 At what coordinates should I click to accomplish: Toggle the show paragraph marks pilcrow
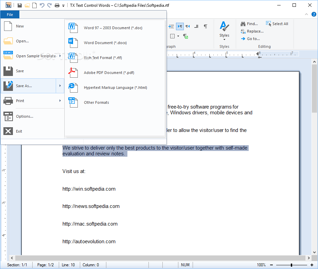tap(206, 26)
